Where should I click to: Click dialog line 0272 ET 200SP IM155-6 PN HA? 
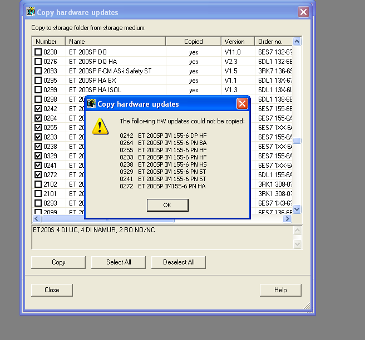pos(162,186)
